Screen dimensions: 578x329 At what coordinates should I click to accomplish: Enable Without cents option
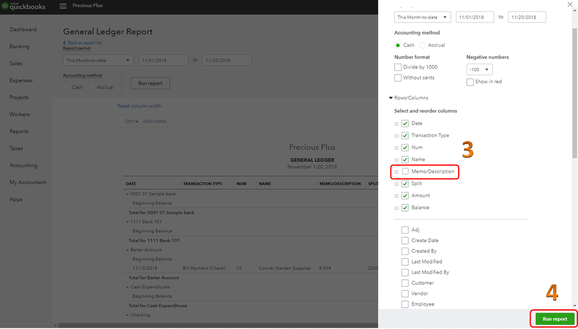coord(397,77)
